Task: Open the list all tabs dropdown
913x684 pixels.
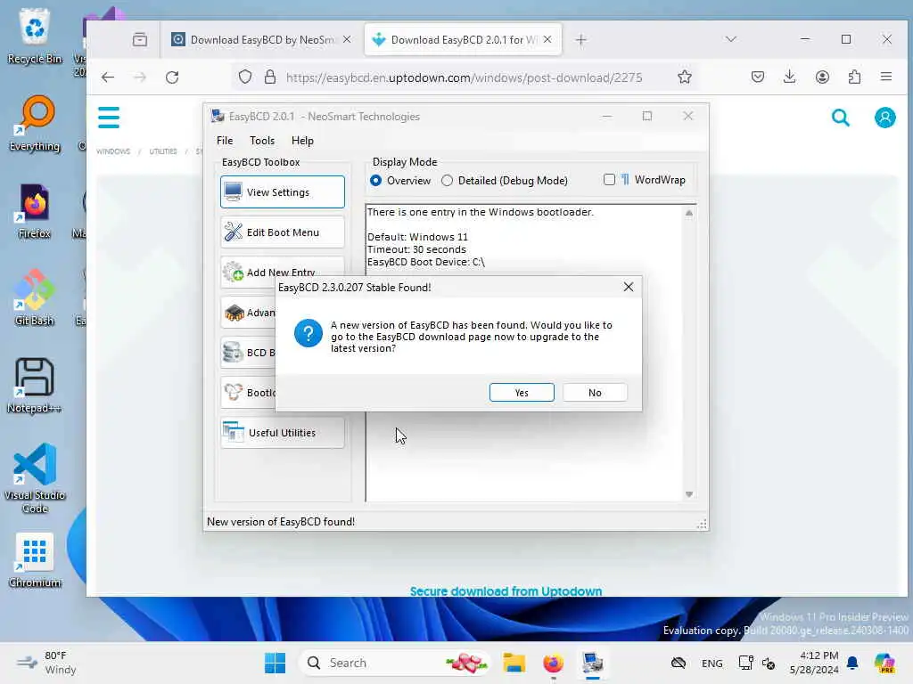Action: (731, 39)
